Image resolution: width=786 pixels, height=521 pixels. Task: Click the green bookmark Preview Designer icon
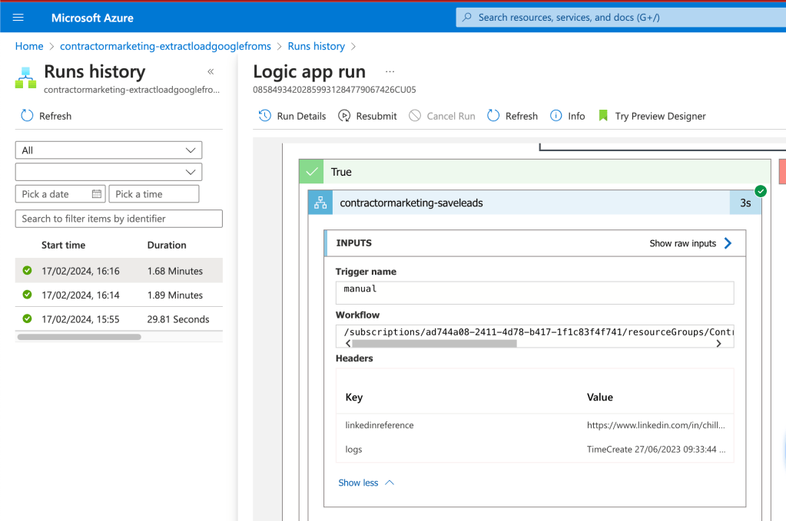click(603, 116)
